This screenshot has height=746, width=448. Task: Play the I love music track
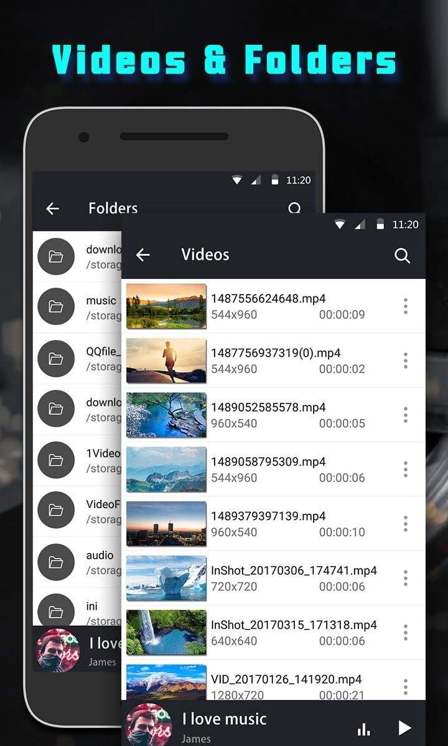coord(404,727)
